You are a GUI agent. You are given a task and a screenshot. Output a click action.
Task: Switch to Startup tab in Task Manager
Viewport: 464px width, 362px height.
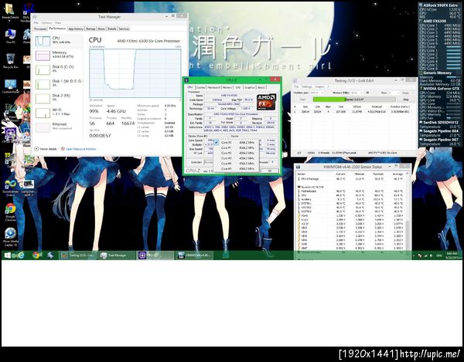pos(90,29)
